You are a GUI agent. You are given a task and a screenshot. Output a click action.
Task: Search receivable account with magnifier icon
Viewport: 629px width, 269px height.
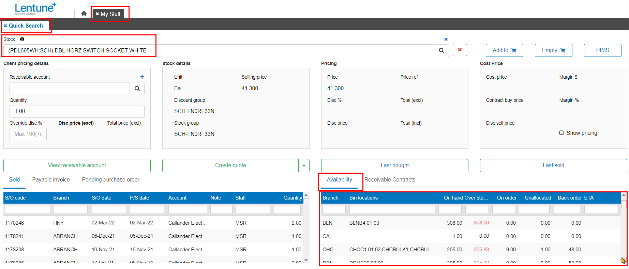click(137, 89)
